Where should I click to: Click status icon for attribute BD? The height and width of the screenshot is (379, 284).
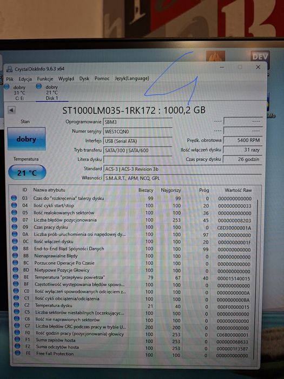click(x=16, y=270)
